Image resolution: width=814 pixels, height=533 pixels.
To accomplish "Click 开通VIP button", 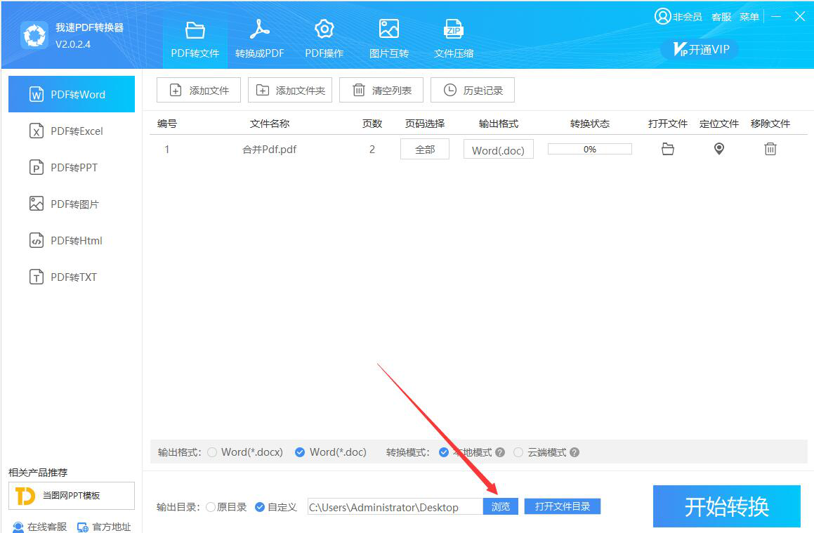I will click(700, 49).
